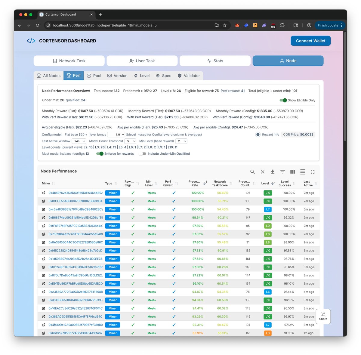Open external link for miner 0x81CCE554860D8783981823663d8A
The width and height of the screenshot is (361, 355).
44,201
